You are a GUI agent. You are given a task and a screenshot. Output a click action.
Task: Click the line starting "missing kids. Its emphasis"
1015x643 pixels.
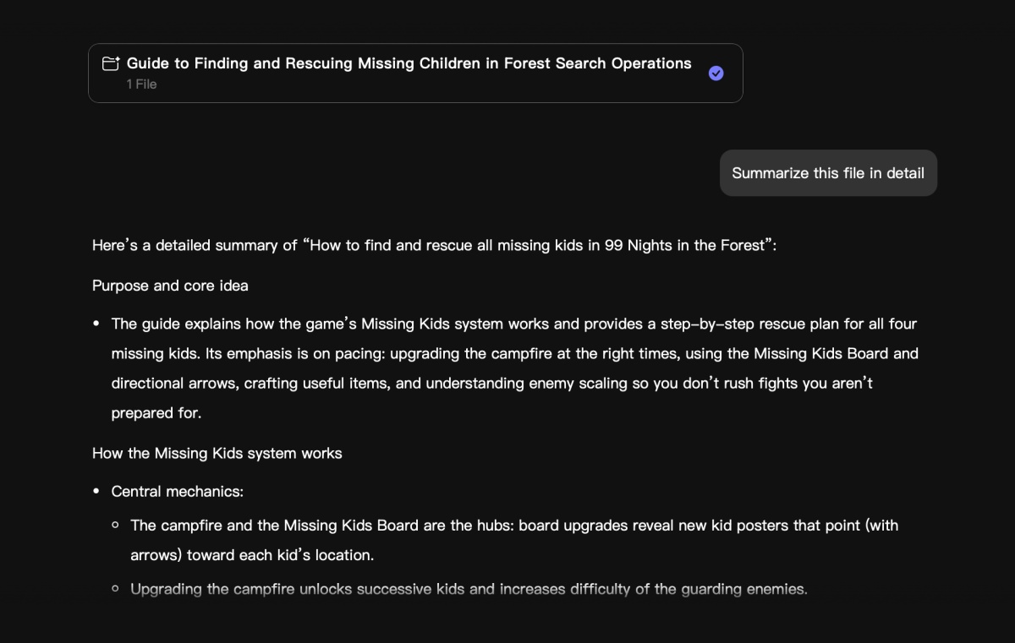[514, 354]
